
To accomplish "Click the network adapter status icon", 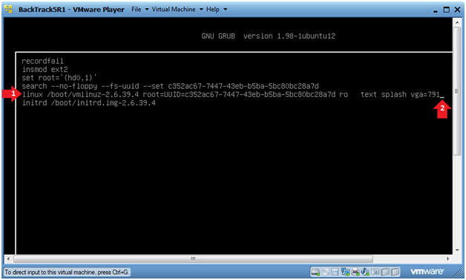I will 345,271.
